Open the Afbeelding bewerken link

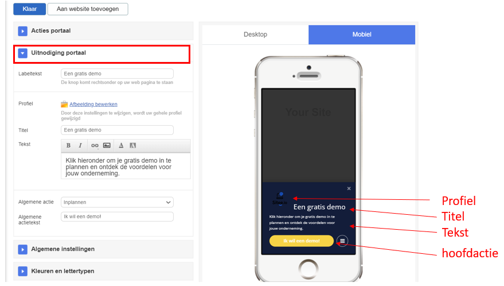[x=93, y=105]
